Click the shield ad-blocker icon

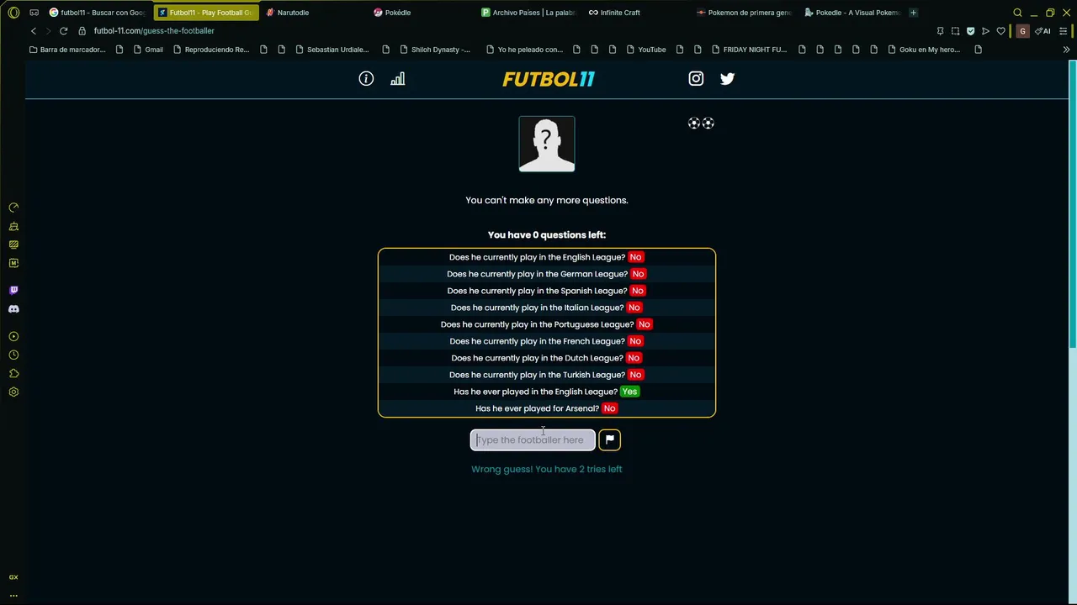click(970, 31)
